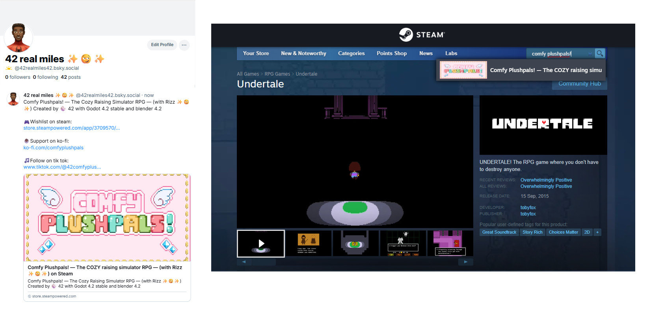Image resolution: width=664 pixels, height=314 pixels.
Task: Open the Categories menu
Action: coord(351,53)
